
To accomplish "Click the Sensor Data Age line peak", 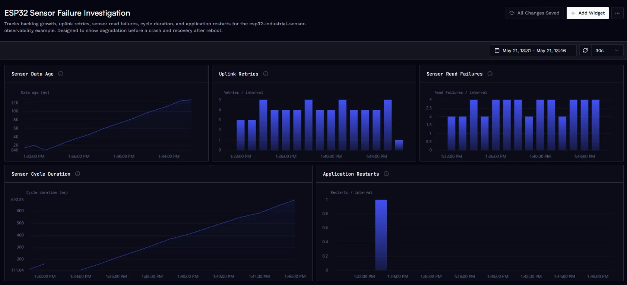I will pos(191,100).
